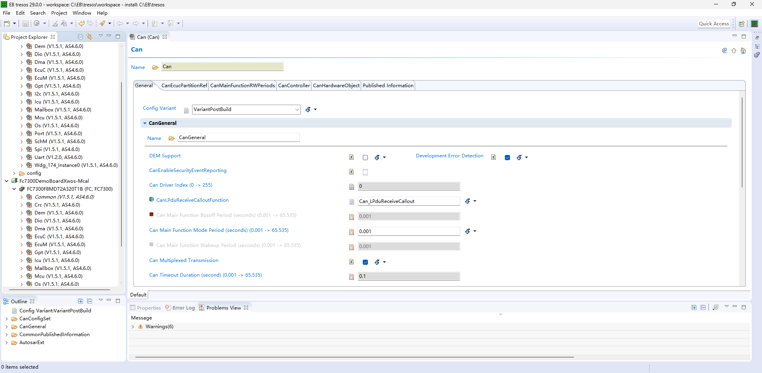Uncheck Development Error Detection checkbox

pyautogui.click(x=507, y=158)
